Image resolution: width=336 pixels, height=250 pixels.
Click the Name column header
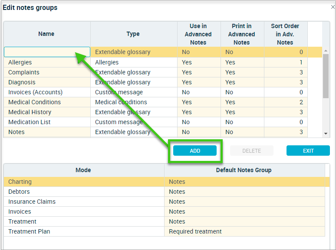47,34
